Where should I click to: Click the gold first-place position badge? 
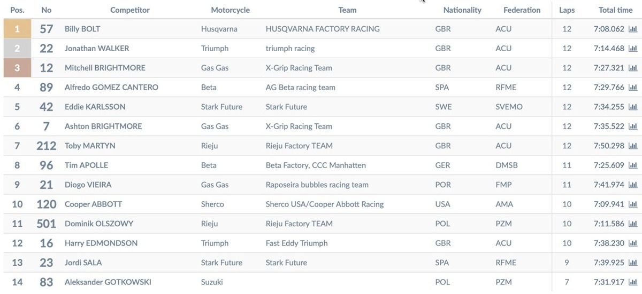[x=17, y=29]
